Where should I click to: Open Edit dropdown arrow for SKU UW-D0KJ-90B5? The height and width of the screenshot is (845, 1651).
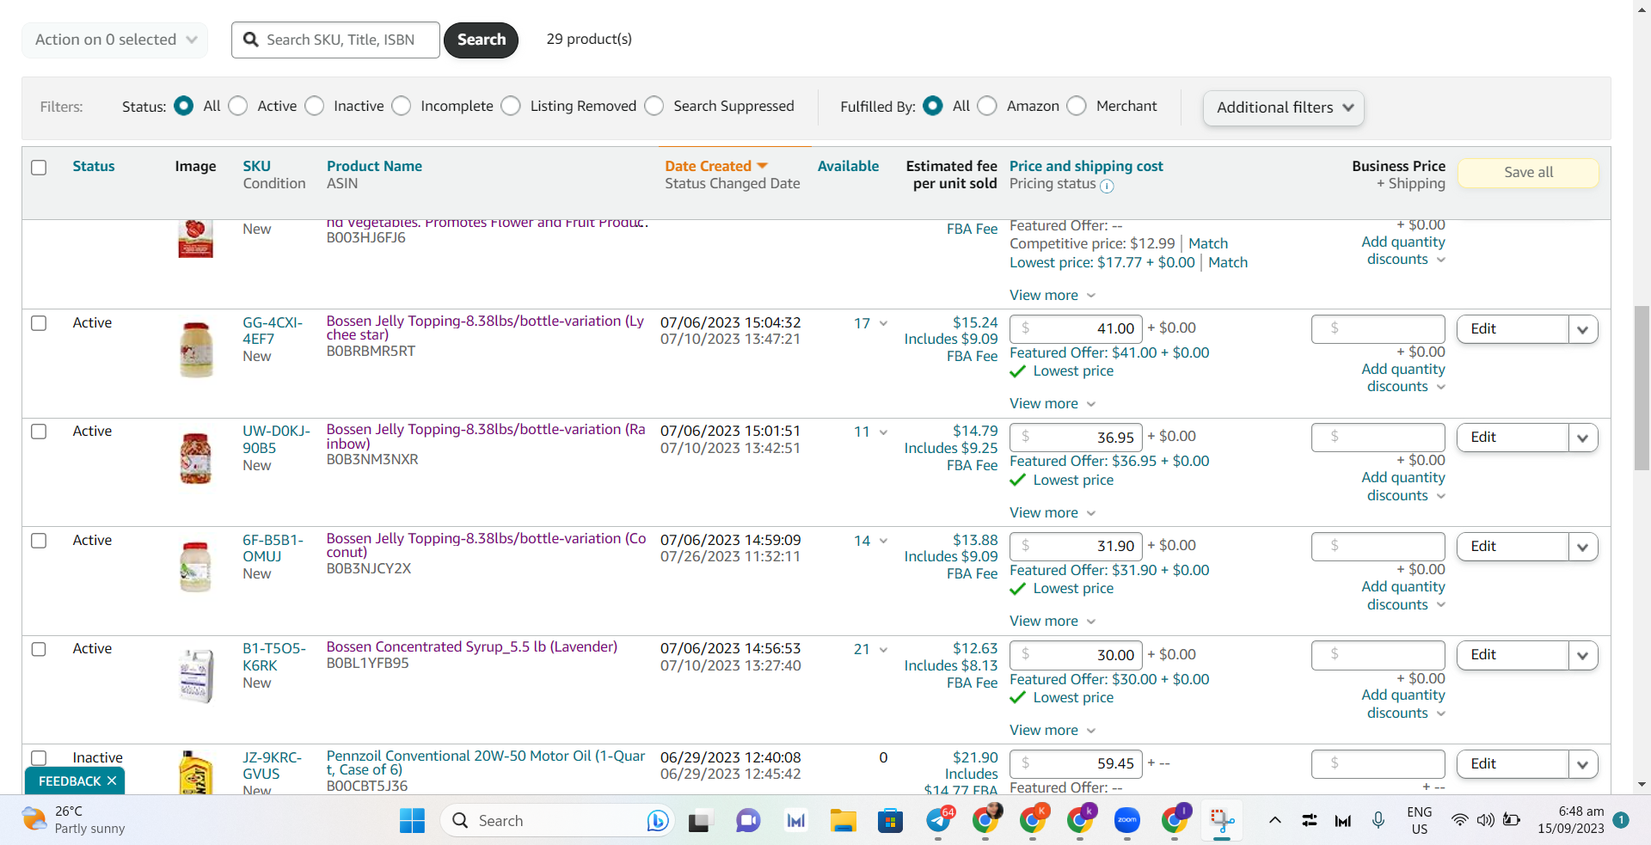tap(1583, 438)
